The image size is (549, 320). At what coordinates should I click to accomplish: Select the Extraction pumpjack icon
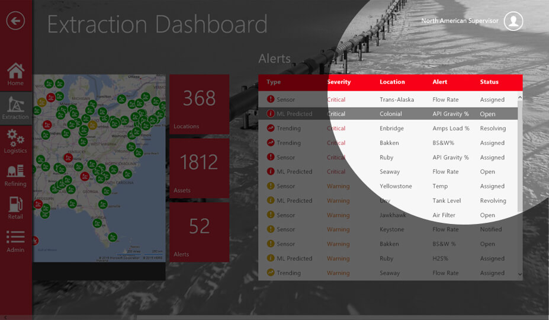(15, 107)
